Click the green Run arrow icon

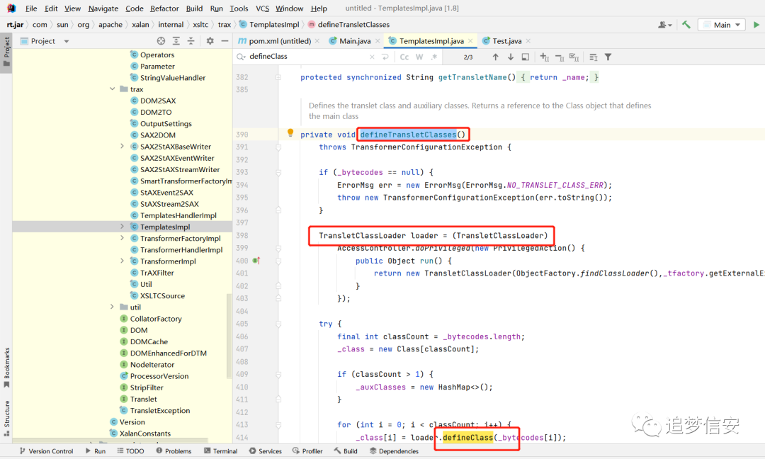pos(756,24)
